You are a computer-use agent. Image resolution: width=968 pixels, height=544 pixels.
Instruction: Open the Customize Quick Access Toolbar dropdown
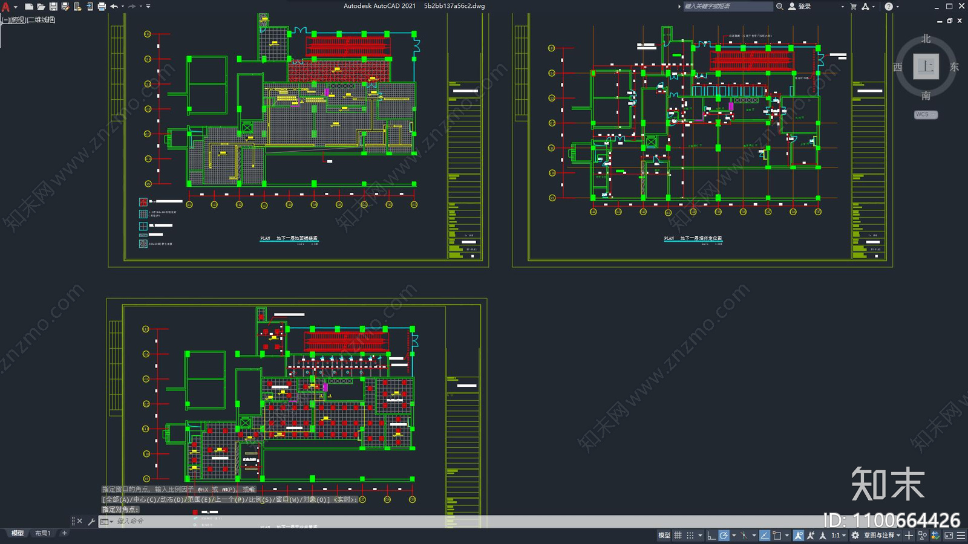(x=148, y=7)
